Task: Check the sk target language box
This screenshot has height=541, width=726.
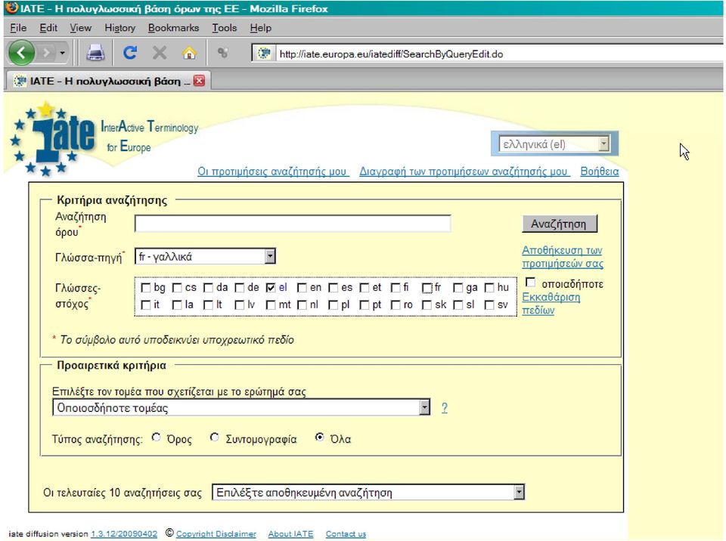Action: point(427,305)
